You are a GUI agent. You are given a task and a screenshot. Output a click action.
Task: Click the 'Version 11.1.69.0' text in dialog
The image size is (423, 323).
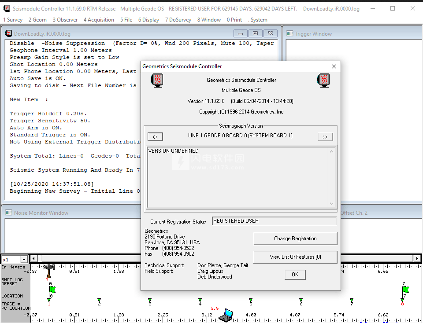pyautogui.click(x=206, y=101)
